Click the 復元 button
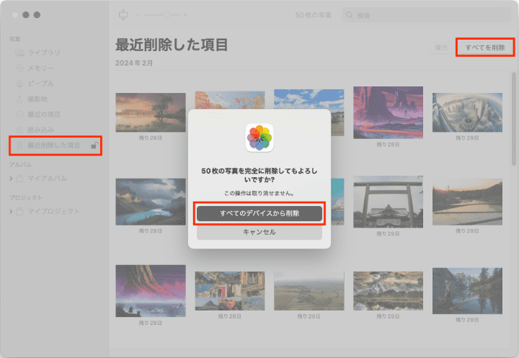Image resolution: width=519 pixels, height=358 pixels. 441,48
